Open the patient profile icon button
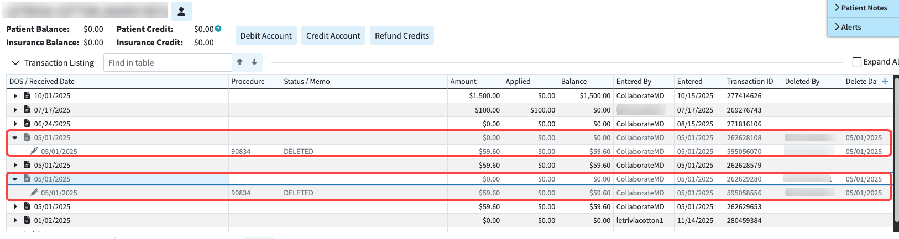 pos(181,12)
